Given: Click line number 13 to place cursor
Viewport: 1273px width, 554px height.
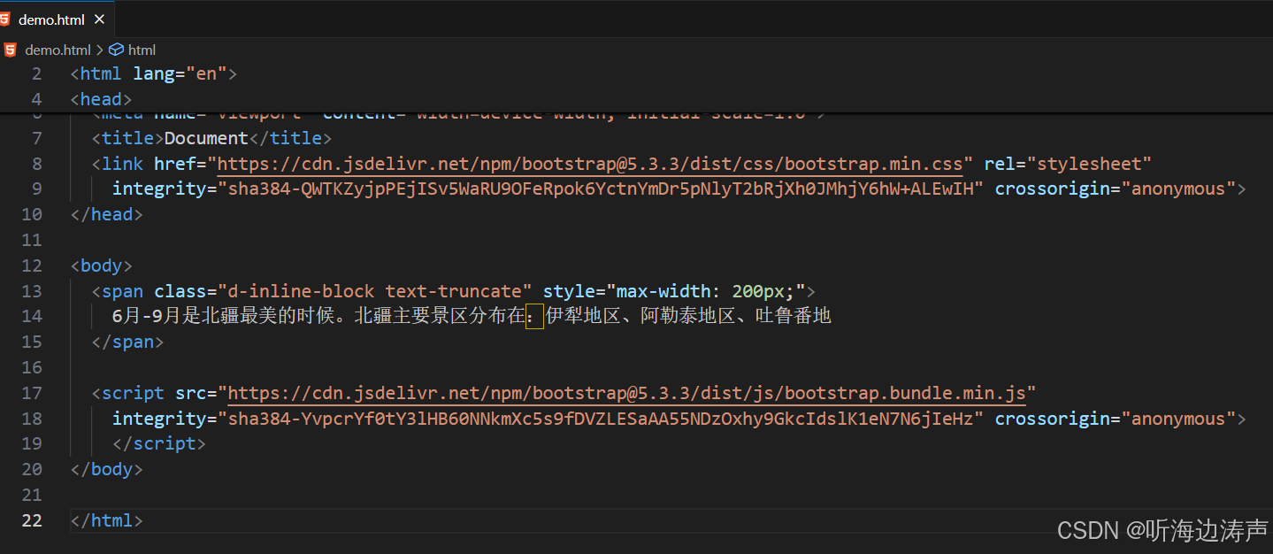Looking at the screenshot, I should [31, 290].
